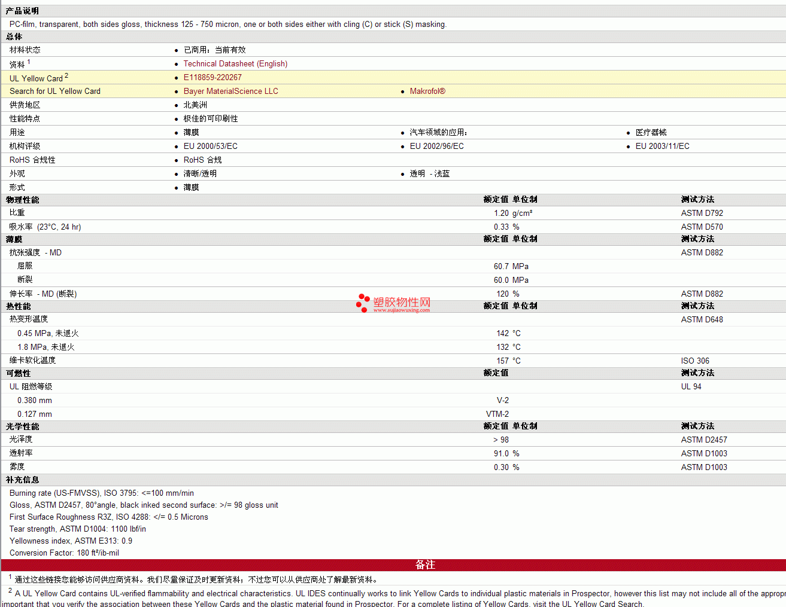Click the EU 2000/53/EC rating
The width and height of the screenshot is (786, 607).
point(211,147)
